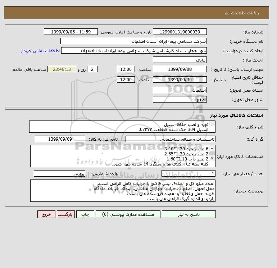Click the goods group field 'تاسیسات و مصالح ساختمانی'
The width and height of the screenshot is (277, 268).
[170, 139]
